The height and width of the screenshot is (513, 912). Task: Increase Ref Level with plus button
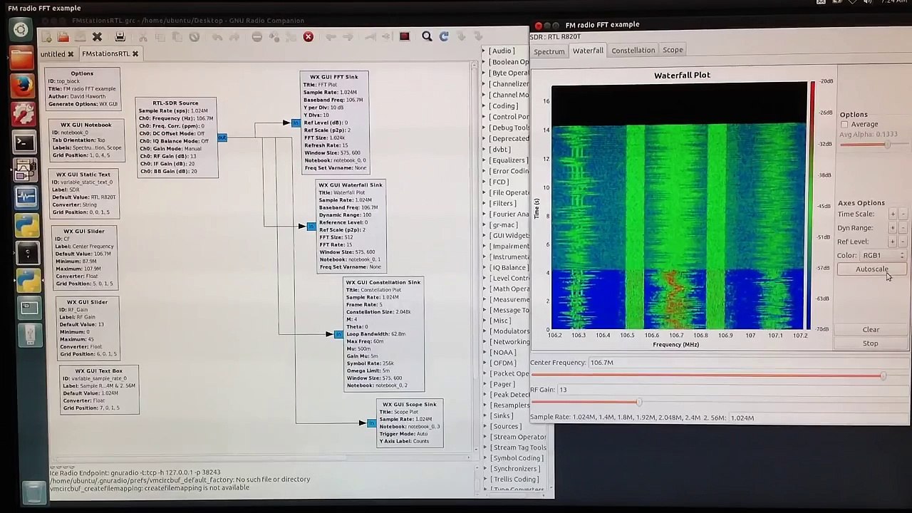[892, 242]
